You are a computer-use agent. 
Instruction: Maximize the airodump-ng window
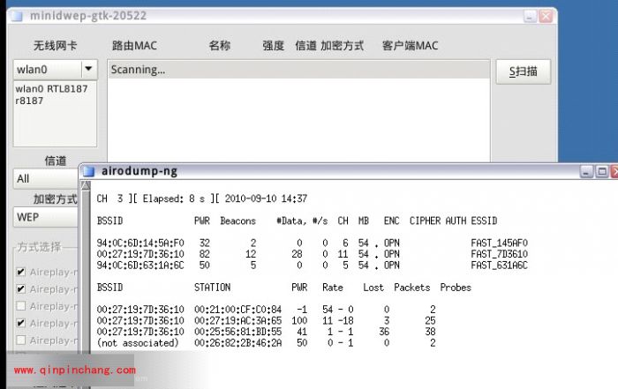602,172
